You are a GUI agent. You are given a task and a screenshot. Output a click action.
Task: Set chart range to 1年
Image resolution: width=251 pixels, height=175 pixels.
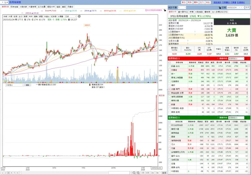point(152,173)
